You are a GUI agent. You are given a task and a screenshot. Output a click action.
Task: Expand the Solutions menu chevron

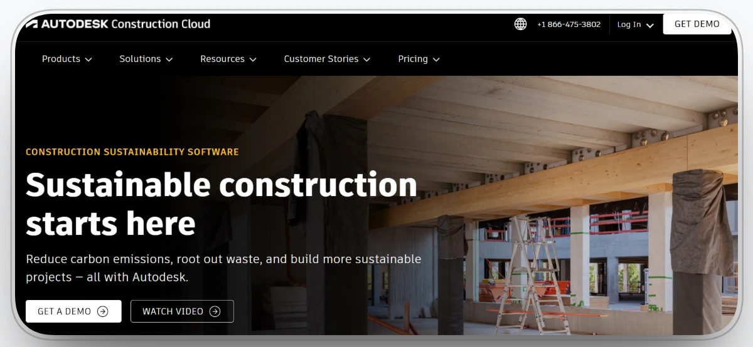tap(169, 60)
